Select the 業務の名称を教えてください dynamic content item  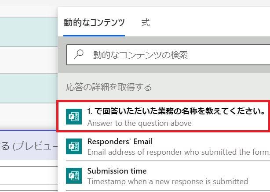click(x=163, y=117)
